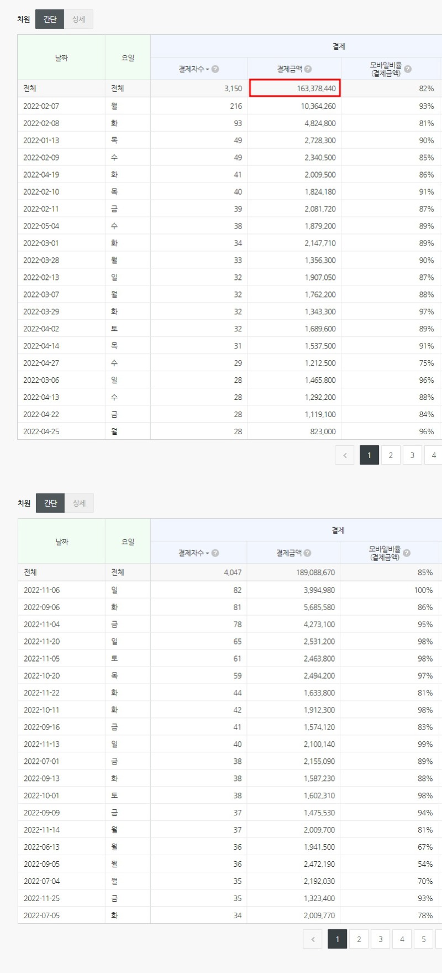The height and width of the screenshot is (973, 442).
Task: Click the highlighted total 163,378,440 cell
Action: coord(294,89)
